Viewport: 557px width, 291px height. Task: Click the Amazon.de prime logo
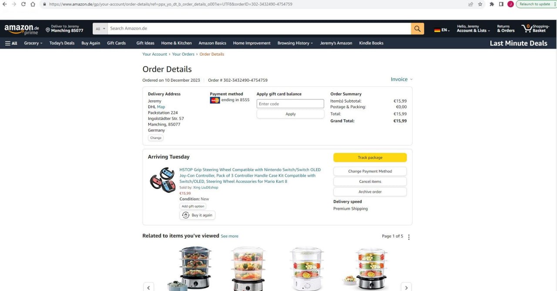point(22,29)
